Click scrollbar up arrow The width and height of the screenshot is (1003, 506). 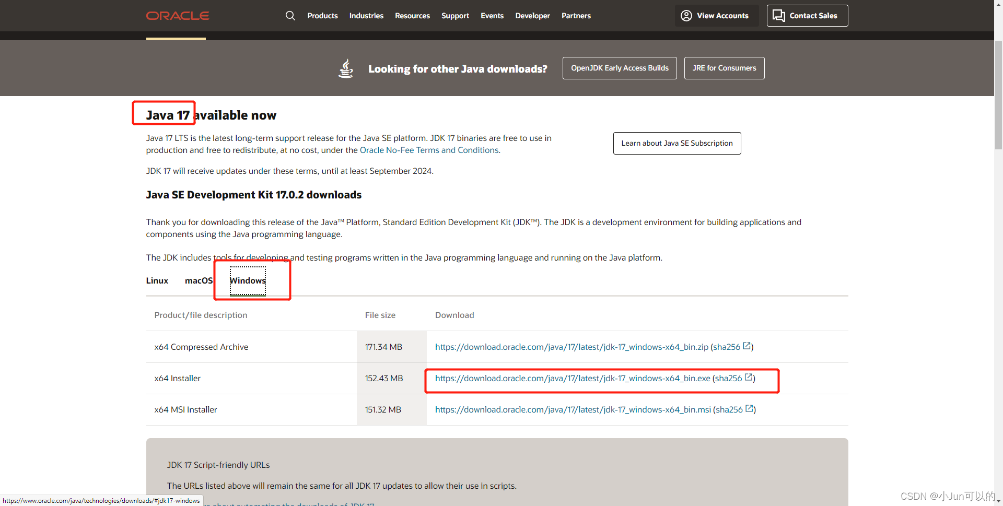point(998,4)
